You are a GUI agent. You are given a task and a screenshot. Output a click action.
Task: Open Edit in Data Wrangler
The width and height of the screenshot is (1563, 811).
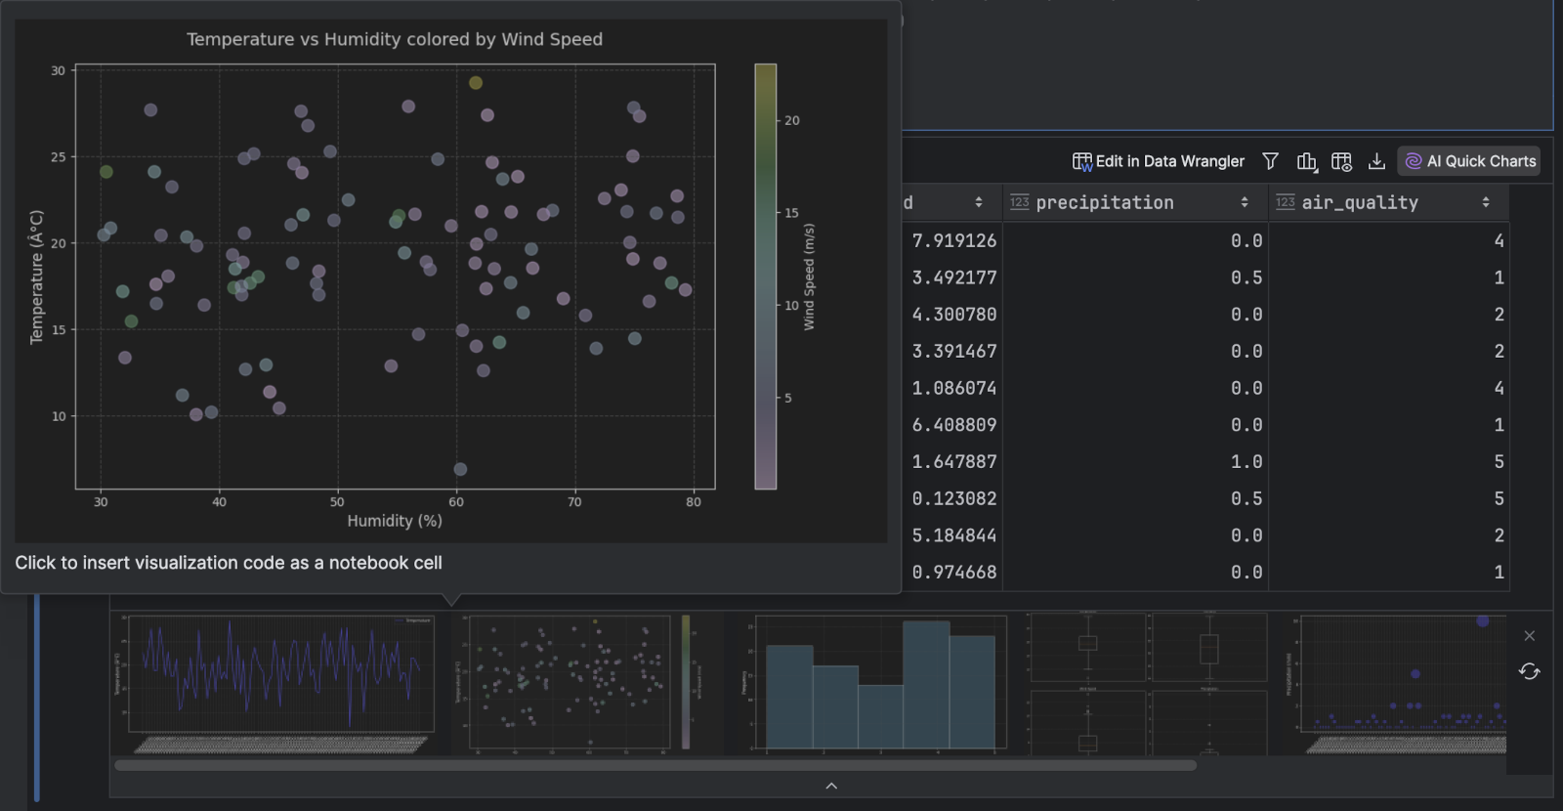pos(1159,161)
